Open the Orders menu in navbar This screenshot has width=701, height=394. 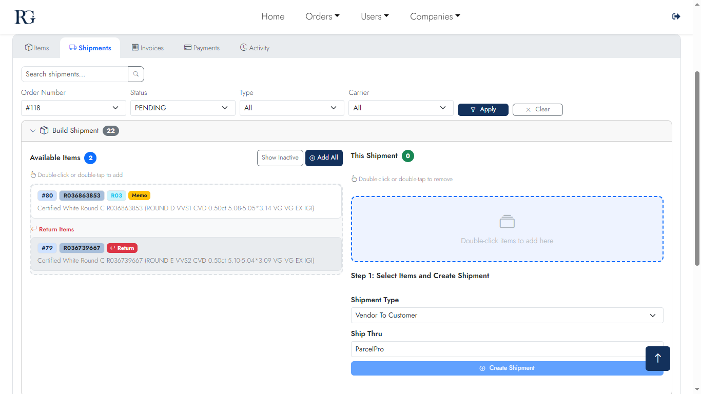point(322,16)
